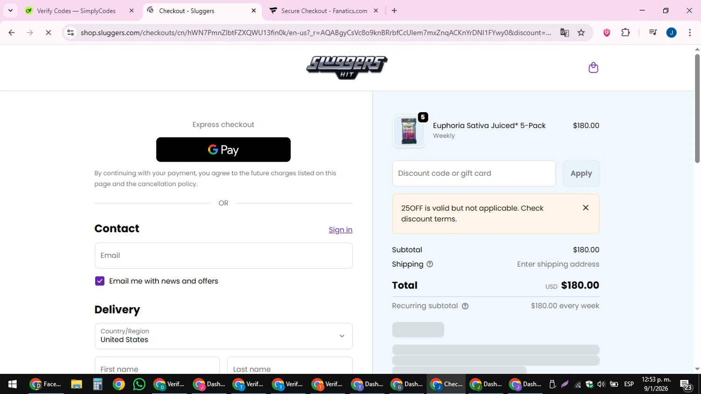Open Calculator from the taskbar
Viewport: 701px width, 394px height.
point(97,384)
